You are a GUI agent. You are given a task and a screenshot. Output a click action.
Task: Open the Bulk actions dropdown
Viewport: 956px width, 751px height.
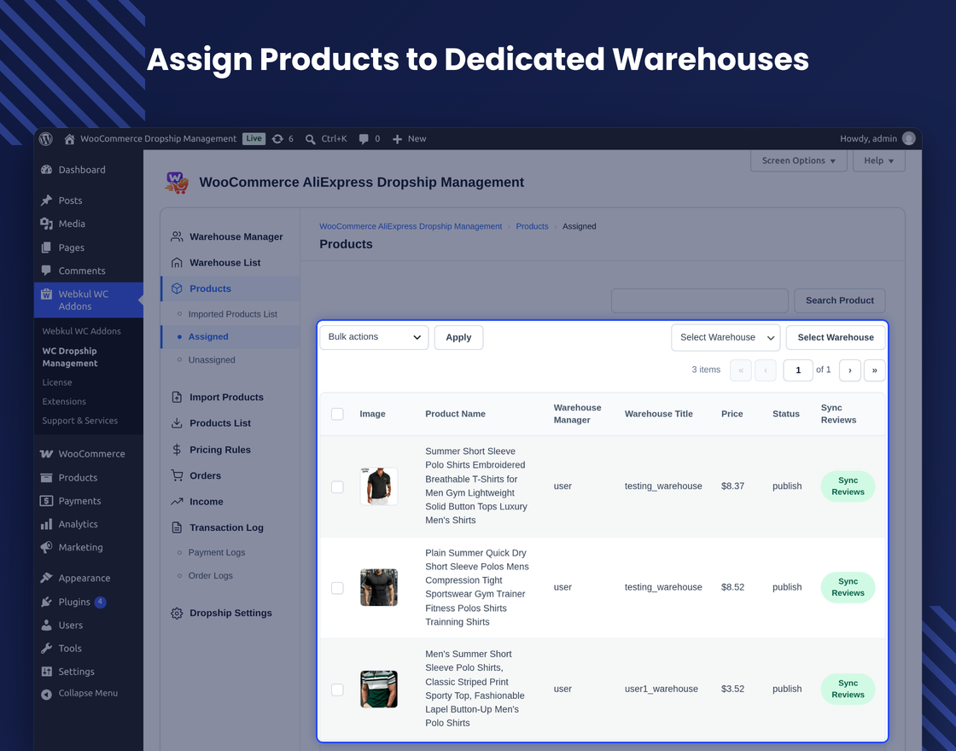[x=374, y=337]
